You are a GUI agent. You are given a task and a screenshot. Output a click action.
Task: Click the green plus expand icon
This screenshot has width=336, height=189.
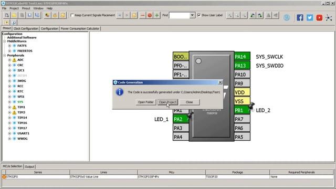click(x=157, y=15)
